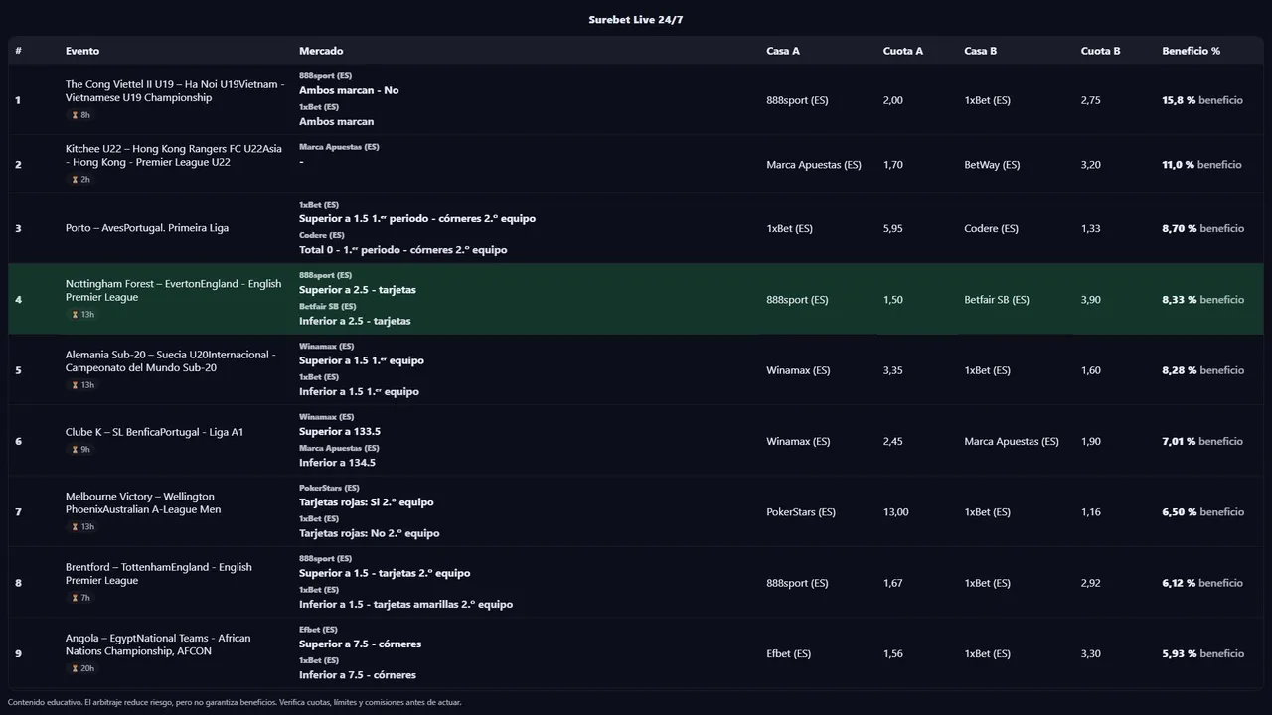Click the hourglass icon under Kitchee U22 event
The image size is (1272, 715).
(75, 180)
